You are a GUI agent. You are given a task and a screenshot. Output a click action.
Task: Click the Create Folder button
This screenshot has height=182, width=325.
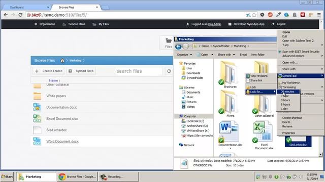(48, 71)
